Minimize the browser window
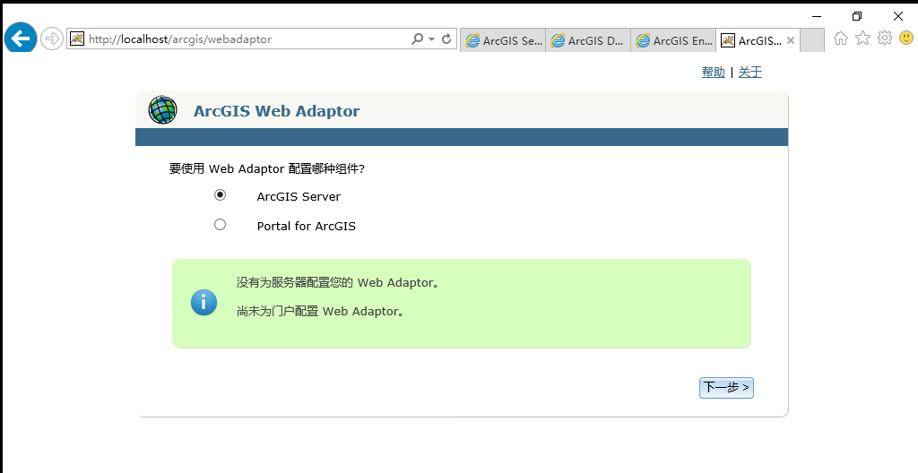This screenshot has width=918, height=473. coord(817,16)
